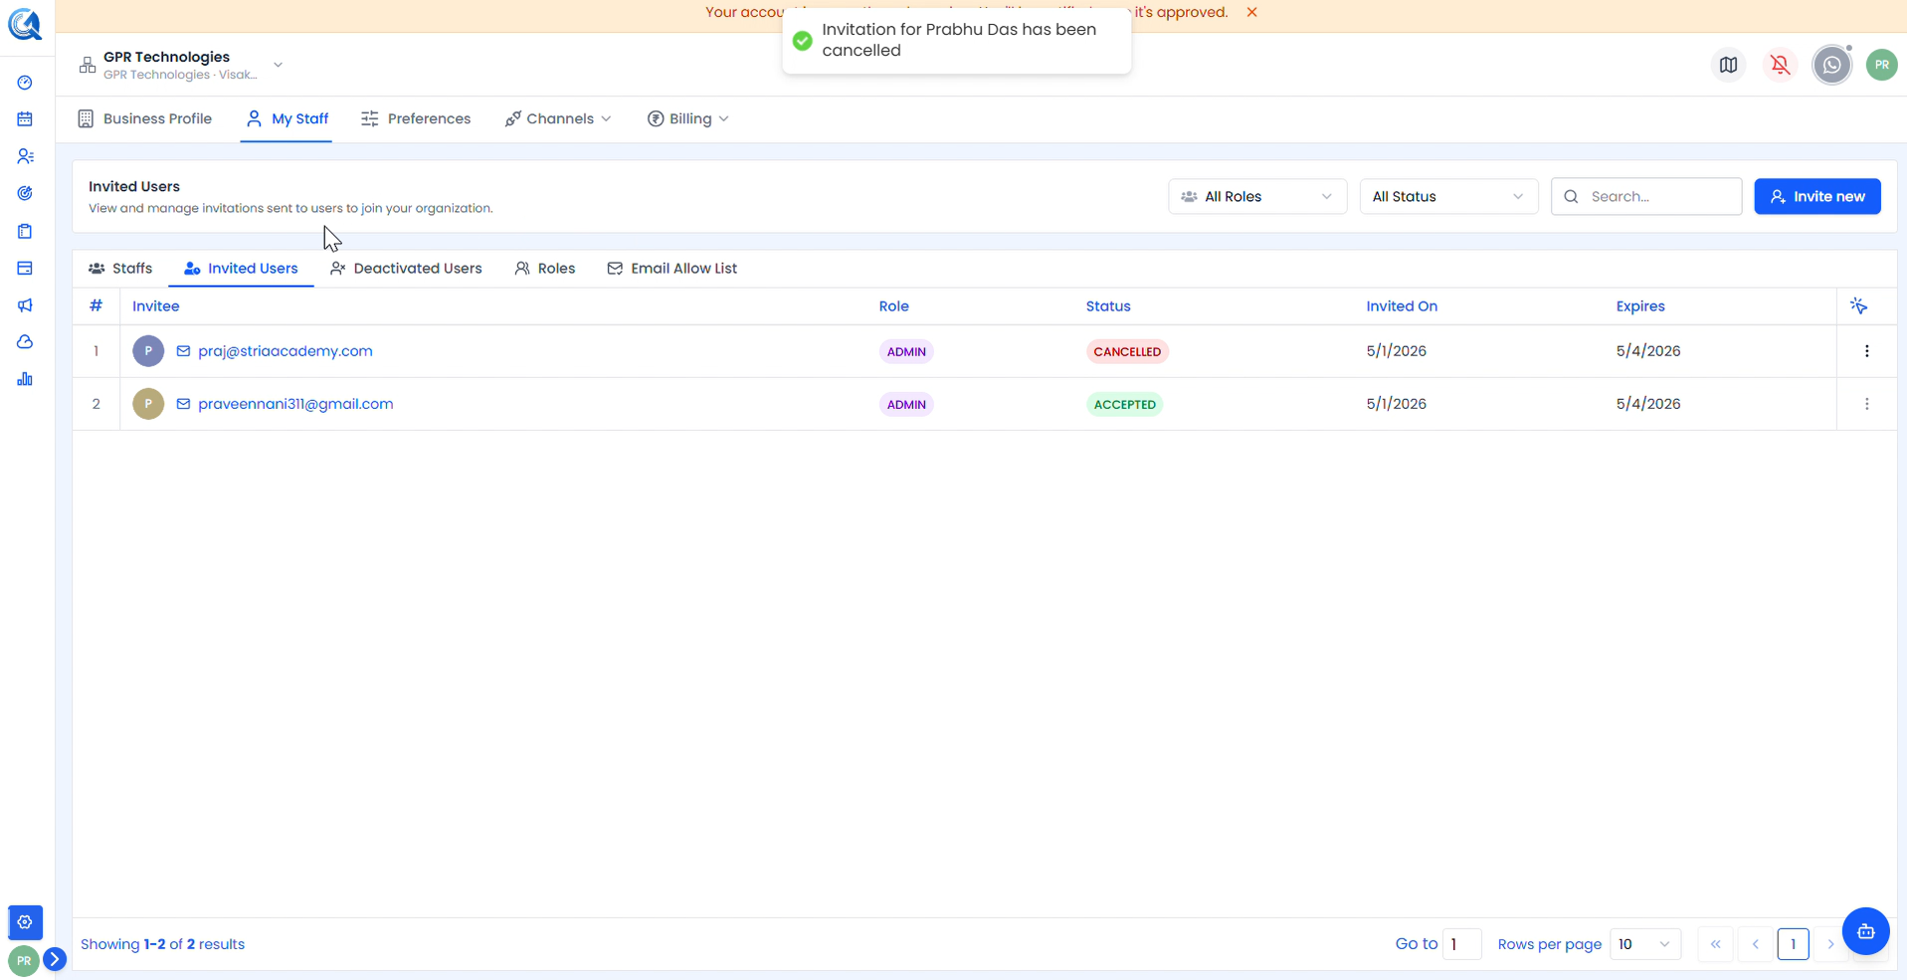Sort by the Role column header

894,306
